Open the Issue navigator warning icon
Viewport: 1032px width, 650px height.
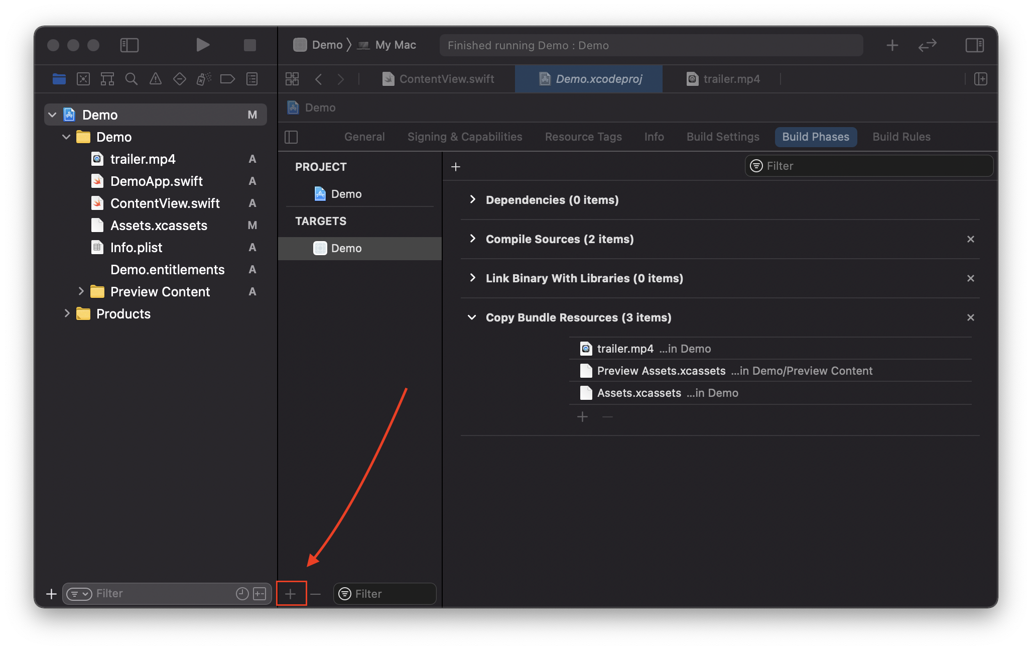[x=156, y=79]
